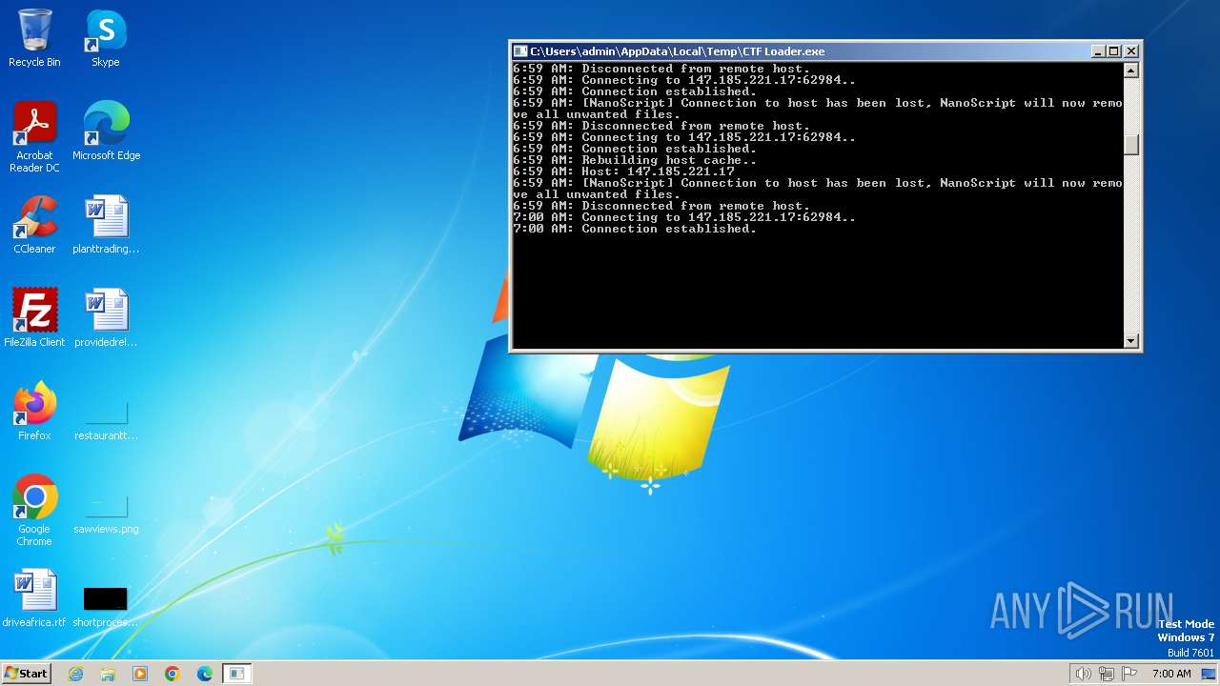Open Edge from the taskbar
The width and height of the screenshot is (1220, 686).
click(x=205, y=674)
